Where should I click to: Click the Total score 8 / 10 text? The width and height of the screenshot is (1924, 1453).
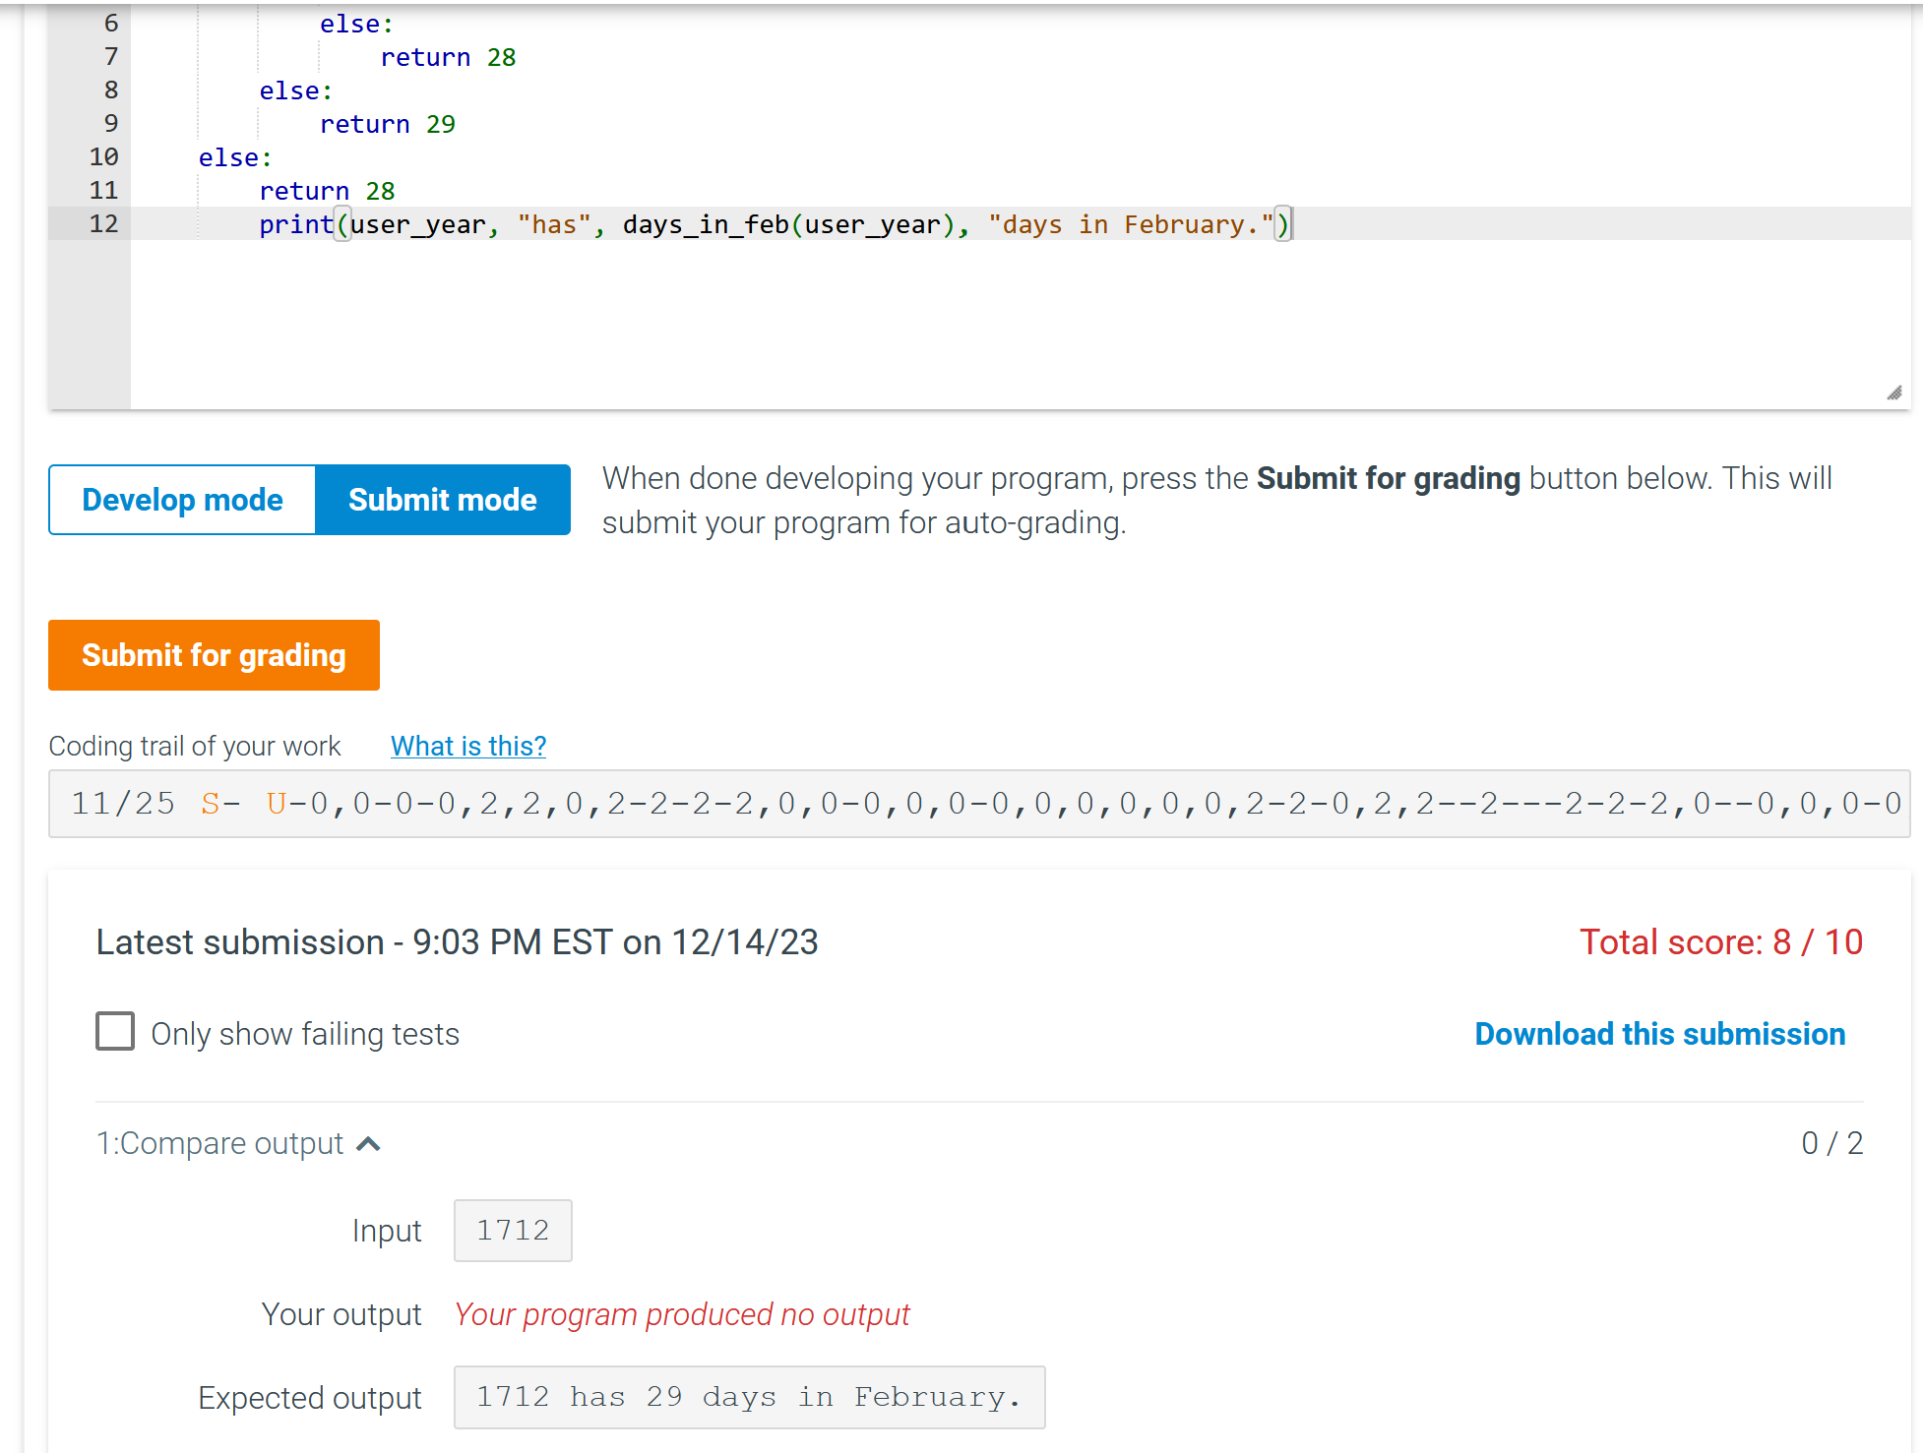pos(1720,941)
